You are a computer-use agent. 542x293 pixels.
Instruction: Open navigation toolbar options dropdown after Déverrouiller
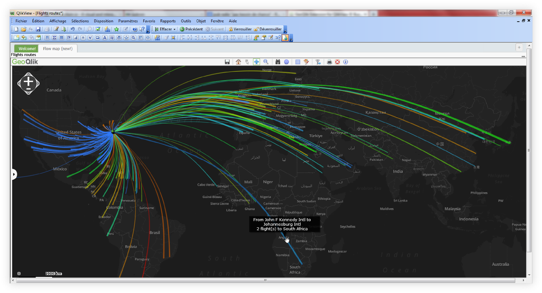point(285,30)
